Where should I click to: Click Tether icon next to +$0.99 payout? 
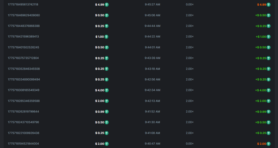[269, 112]
